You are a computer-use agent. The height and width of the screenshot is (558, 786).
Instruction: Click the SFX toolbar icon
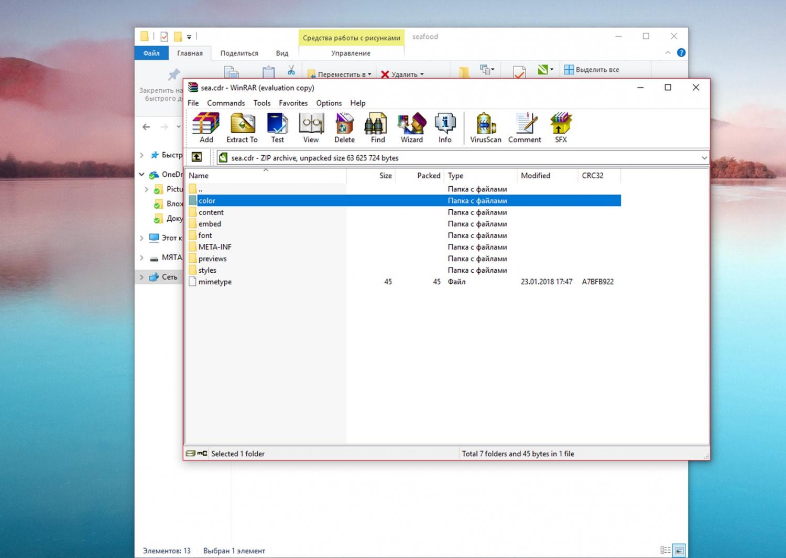pos(561,127)
